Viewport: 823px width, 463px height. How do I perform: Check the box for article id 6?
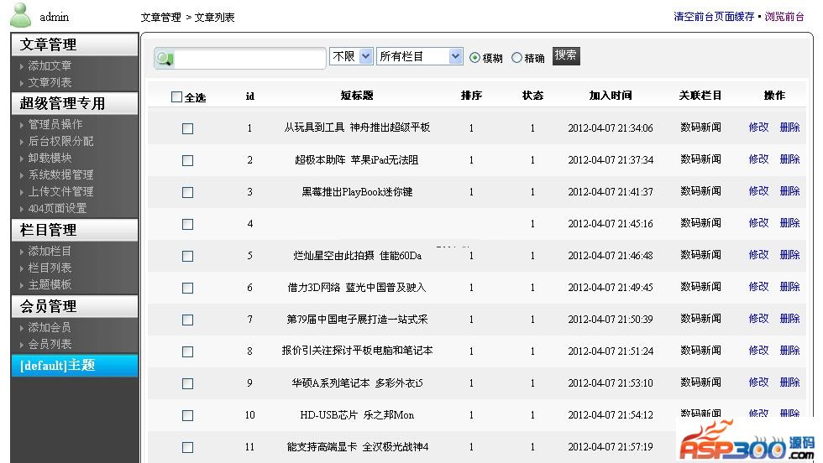(187, 288)
